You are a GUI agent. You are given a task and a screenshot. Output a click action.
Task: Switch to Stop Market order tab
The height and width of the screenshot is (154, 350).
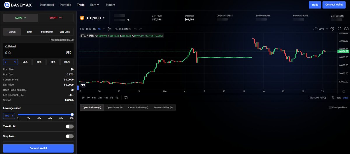[47, 32]
